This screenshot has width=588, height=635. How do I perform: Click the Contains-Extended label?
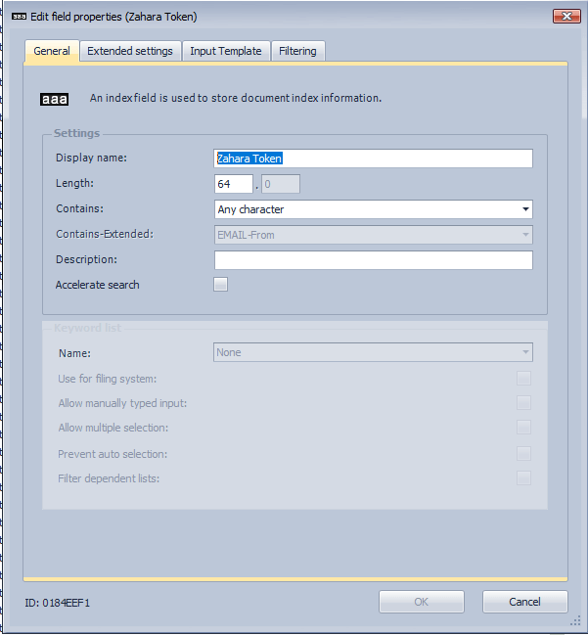pos(105,234)
